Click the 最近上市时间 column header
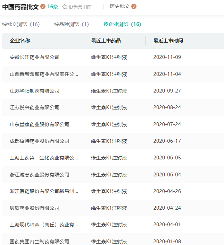The width and height of the screenshot is (224, 245). 168,41
